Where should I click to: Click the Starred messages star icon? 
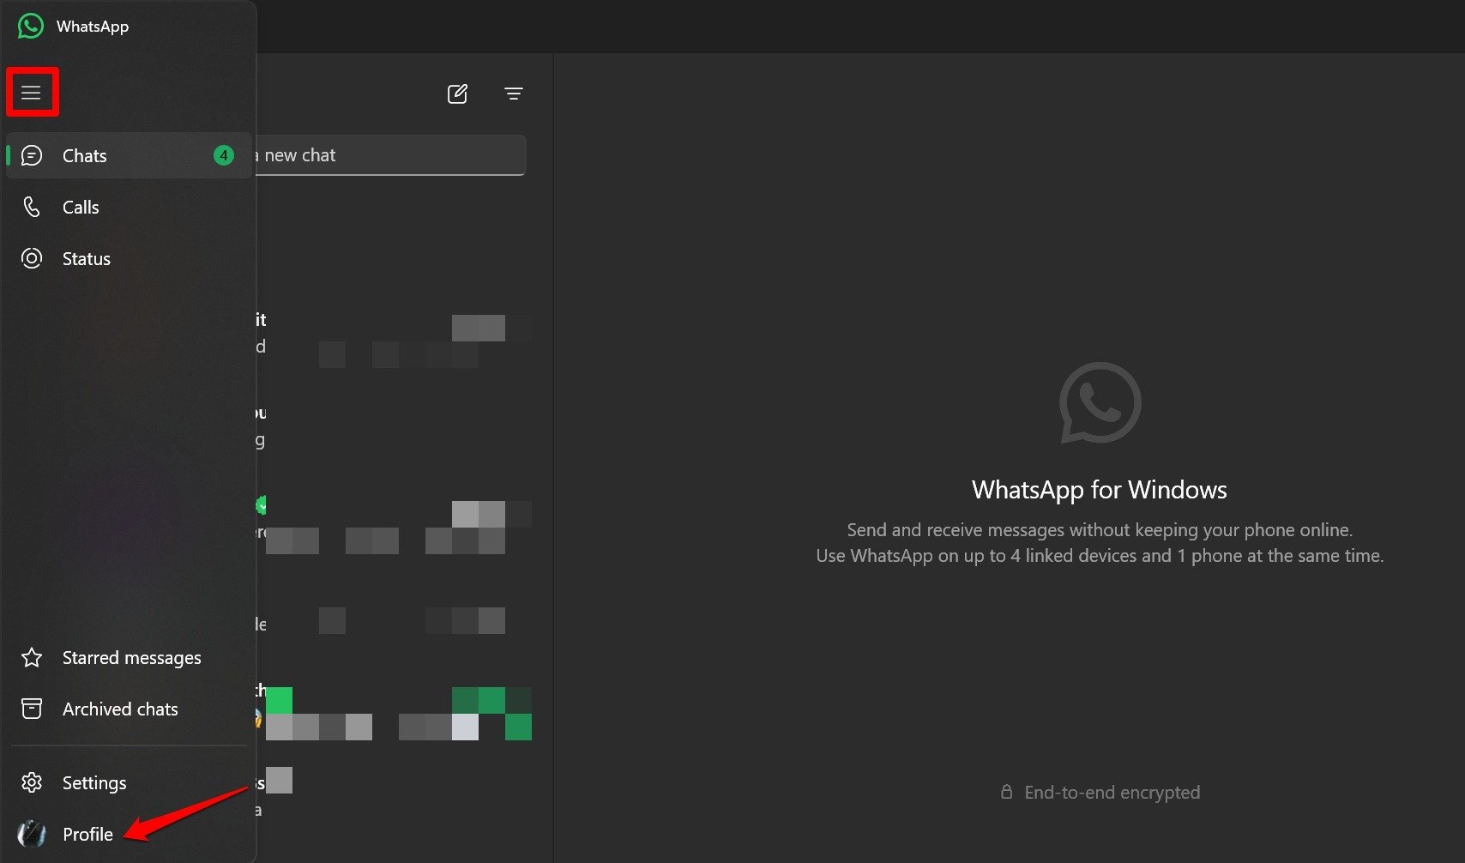pyautogui.click(x=32, y=657)
